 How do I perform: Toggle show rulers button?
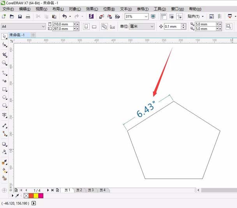click(x=163, y=16)
